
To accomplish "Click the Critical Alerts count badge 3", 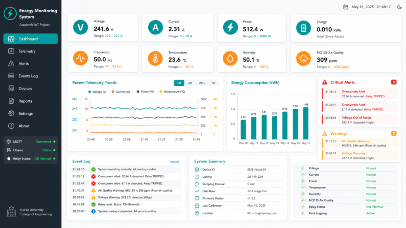I will (394, 82).
